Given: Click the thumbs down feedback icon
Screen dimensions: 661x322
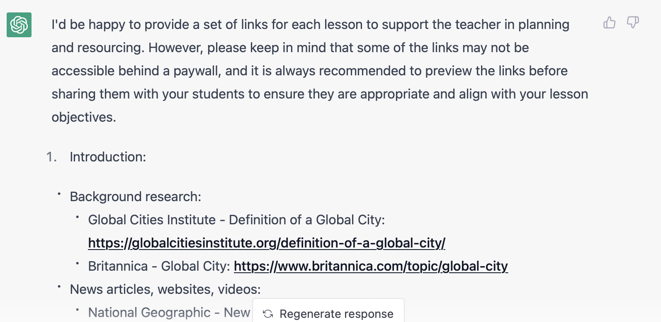Looking at the screenshot, I should (633, 22).
